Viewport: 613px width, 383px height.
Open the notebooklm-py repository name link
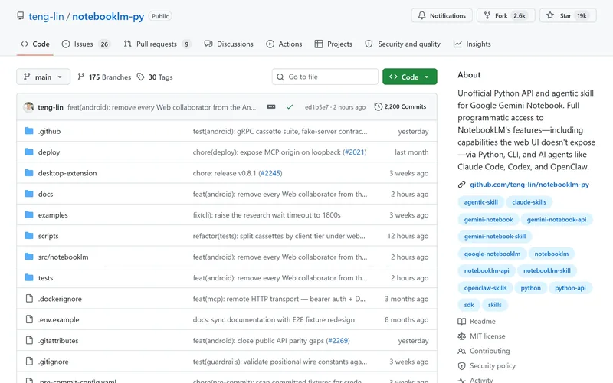[108, 16]
